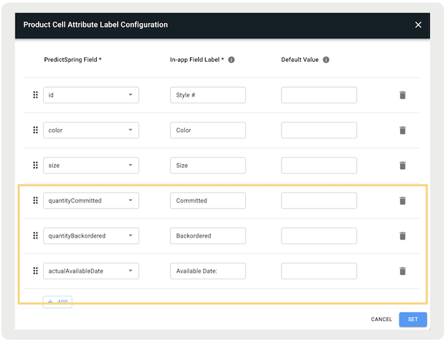This screenshot has height=342, width=447.
Task: Click default value field for color row
Action: tap(319, 130)
